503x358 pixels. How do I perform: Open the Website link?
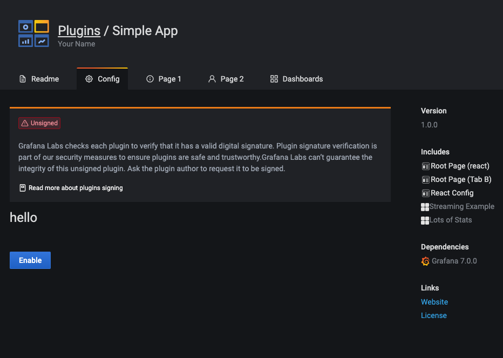pos(434,302)
